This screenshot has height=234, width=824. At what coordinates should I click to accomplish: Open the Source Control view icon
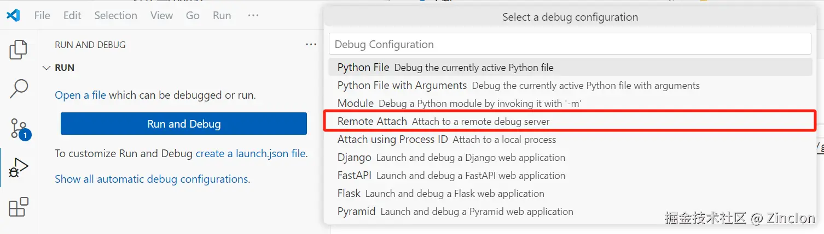pyautogui.click(x=19, y=128)
